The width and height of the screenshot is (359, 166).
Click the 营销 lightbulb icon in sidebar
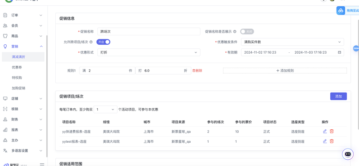tap(5, 47)
